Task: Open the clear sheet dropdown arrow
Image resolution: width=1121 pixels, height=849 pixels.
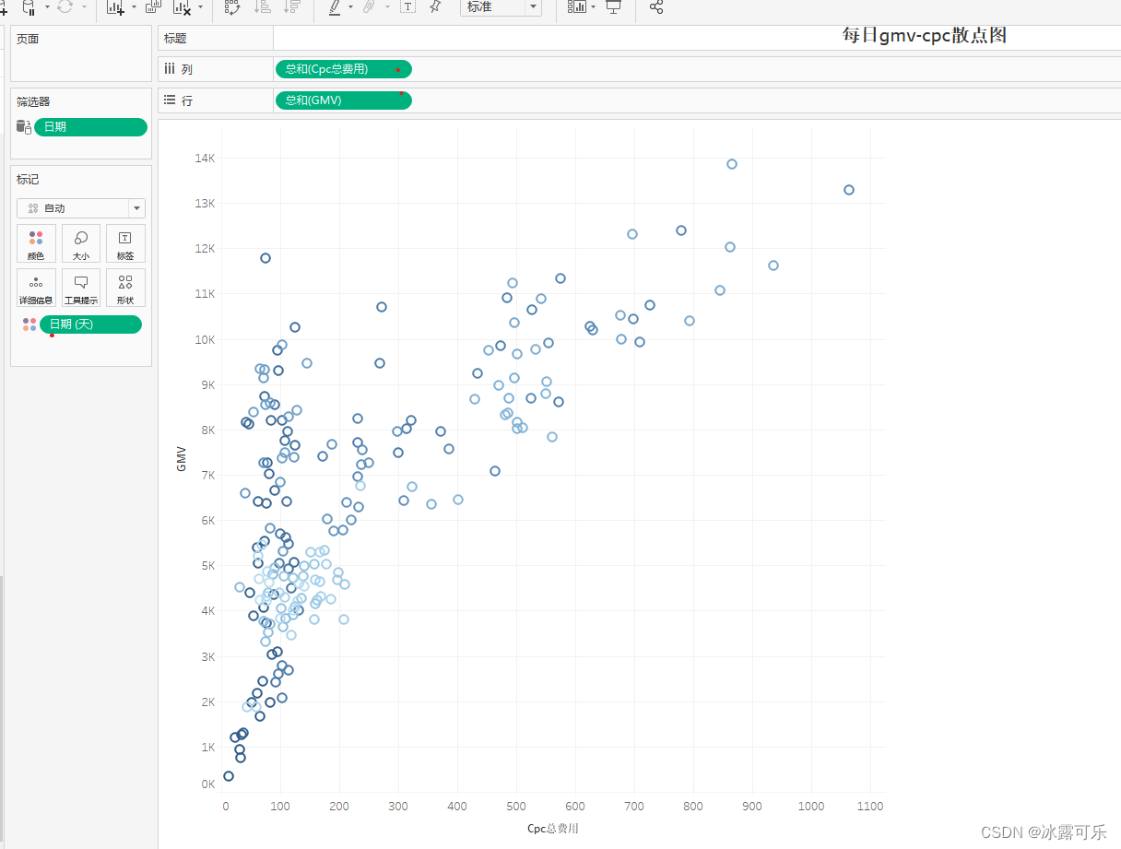Action: tap(200, 7)
